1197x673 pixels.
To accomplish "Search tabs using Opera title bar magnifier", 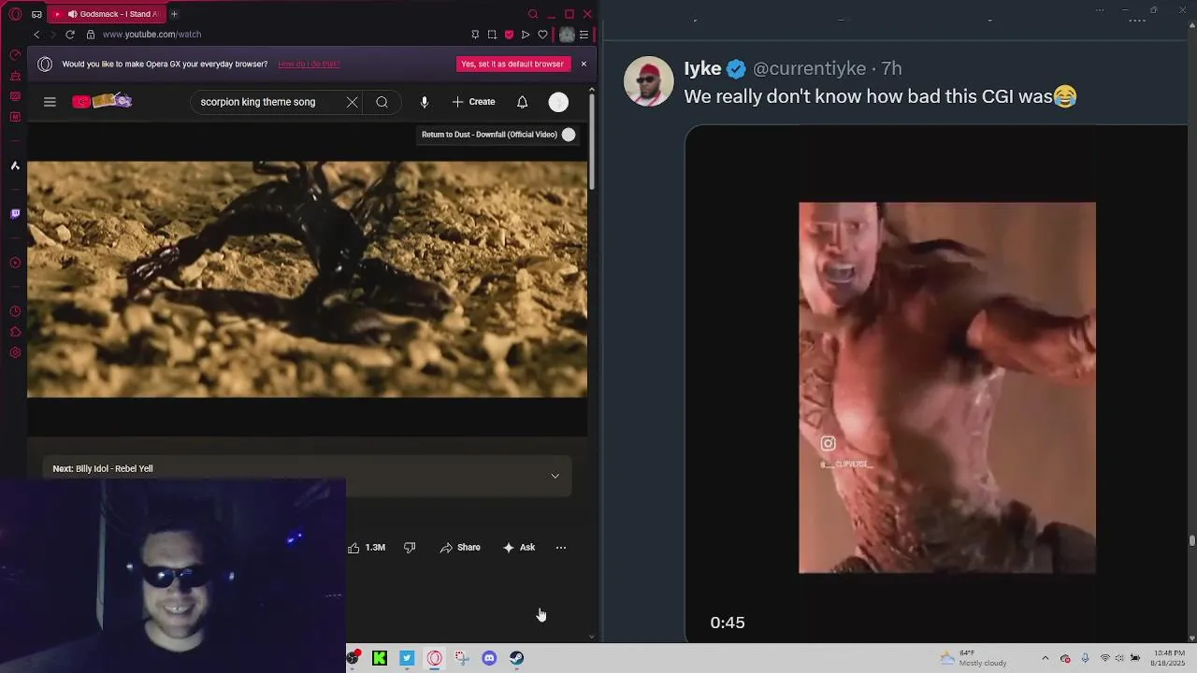I will [x=533, y=14].
